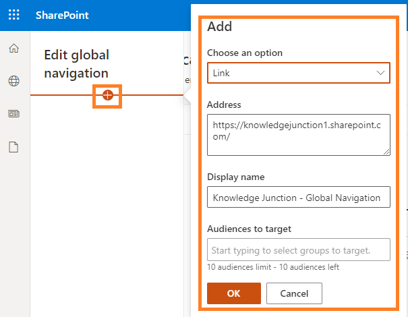Click the Audiences to target label
Viewport: 408px width, 317px height.
pyautogui.click(x=249, y=229)
